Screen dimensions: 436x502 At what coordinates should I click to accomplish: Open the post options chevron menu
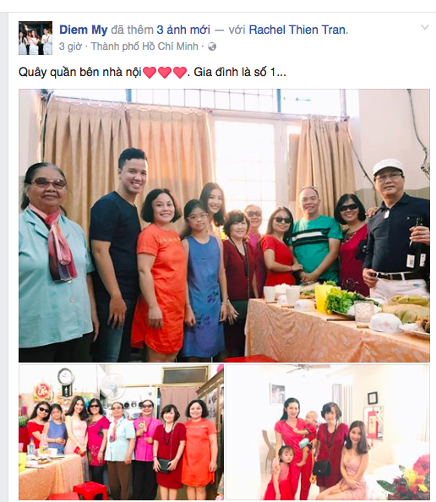424,28
